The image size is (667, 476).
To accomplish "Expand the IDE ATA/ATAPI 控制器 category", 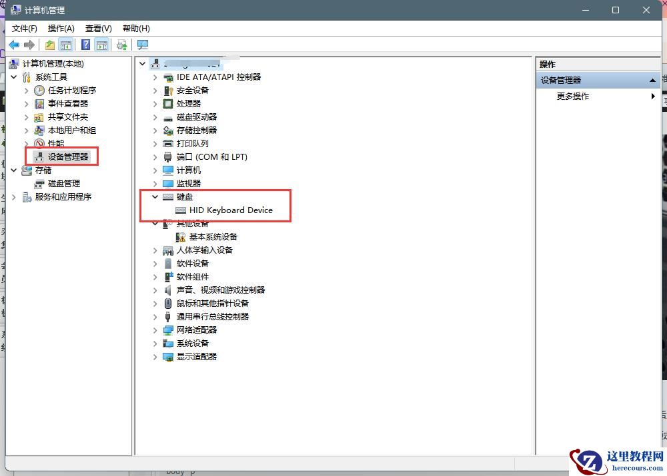I will pos(155,77).
